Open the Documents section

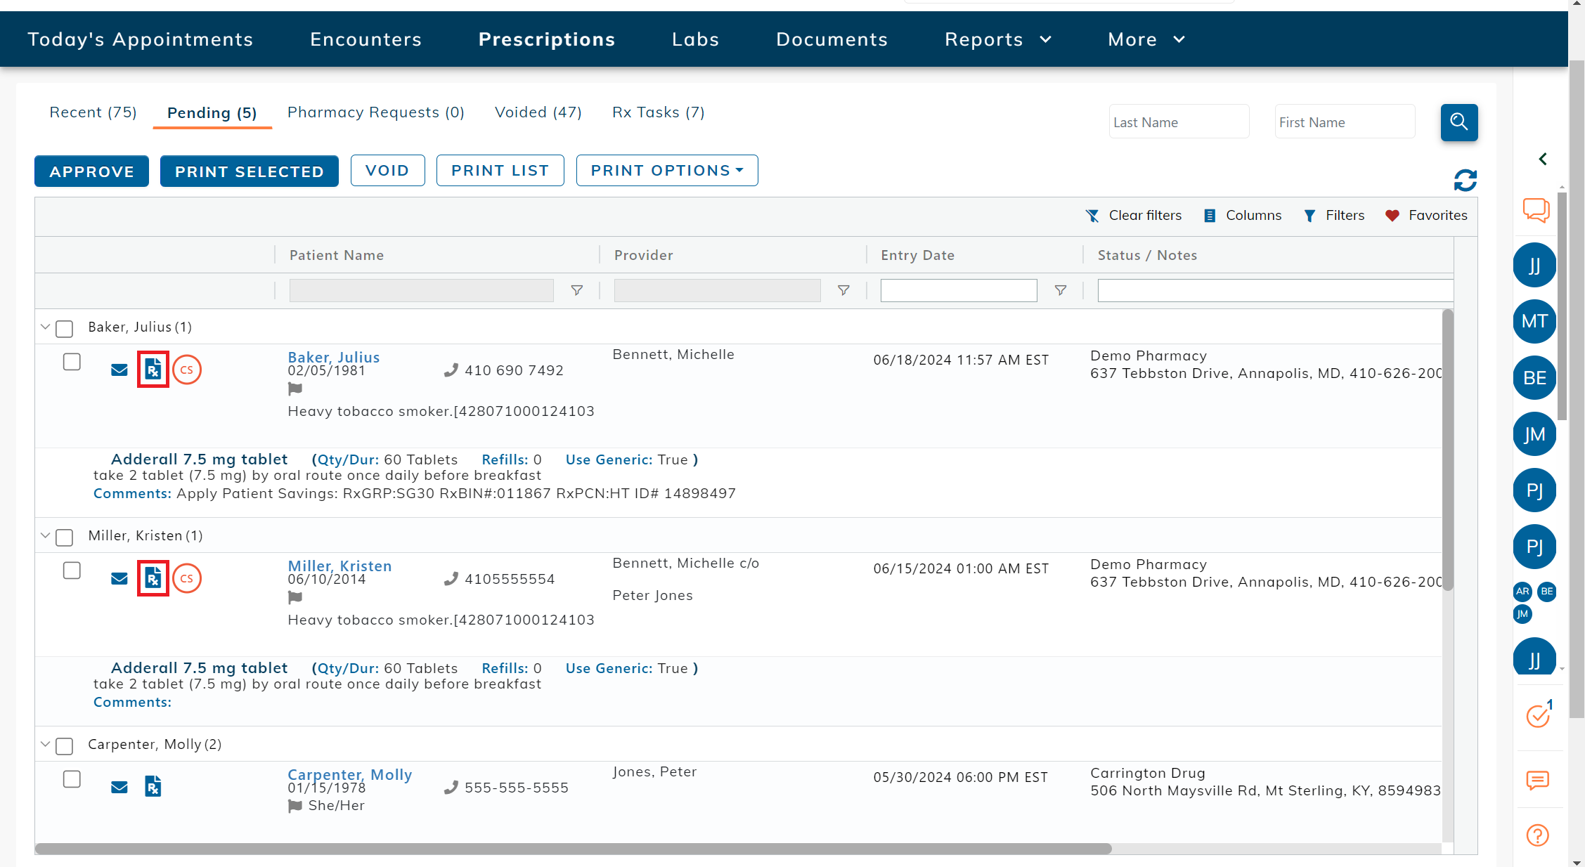pos(832,39)
